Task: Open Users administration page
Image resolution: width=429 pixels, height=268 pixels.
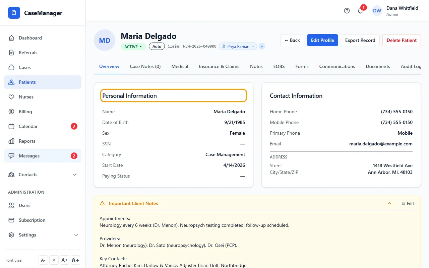Action: pos(43,205)
